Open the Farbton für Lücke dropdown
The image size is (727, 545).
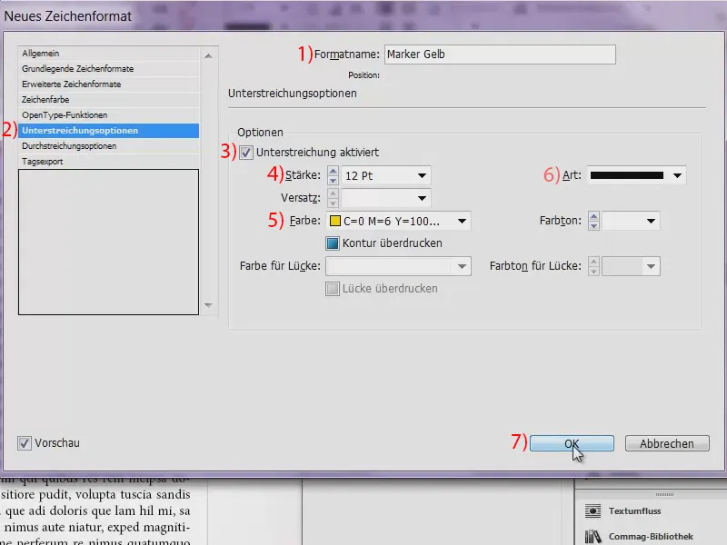point(651,266)
